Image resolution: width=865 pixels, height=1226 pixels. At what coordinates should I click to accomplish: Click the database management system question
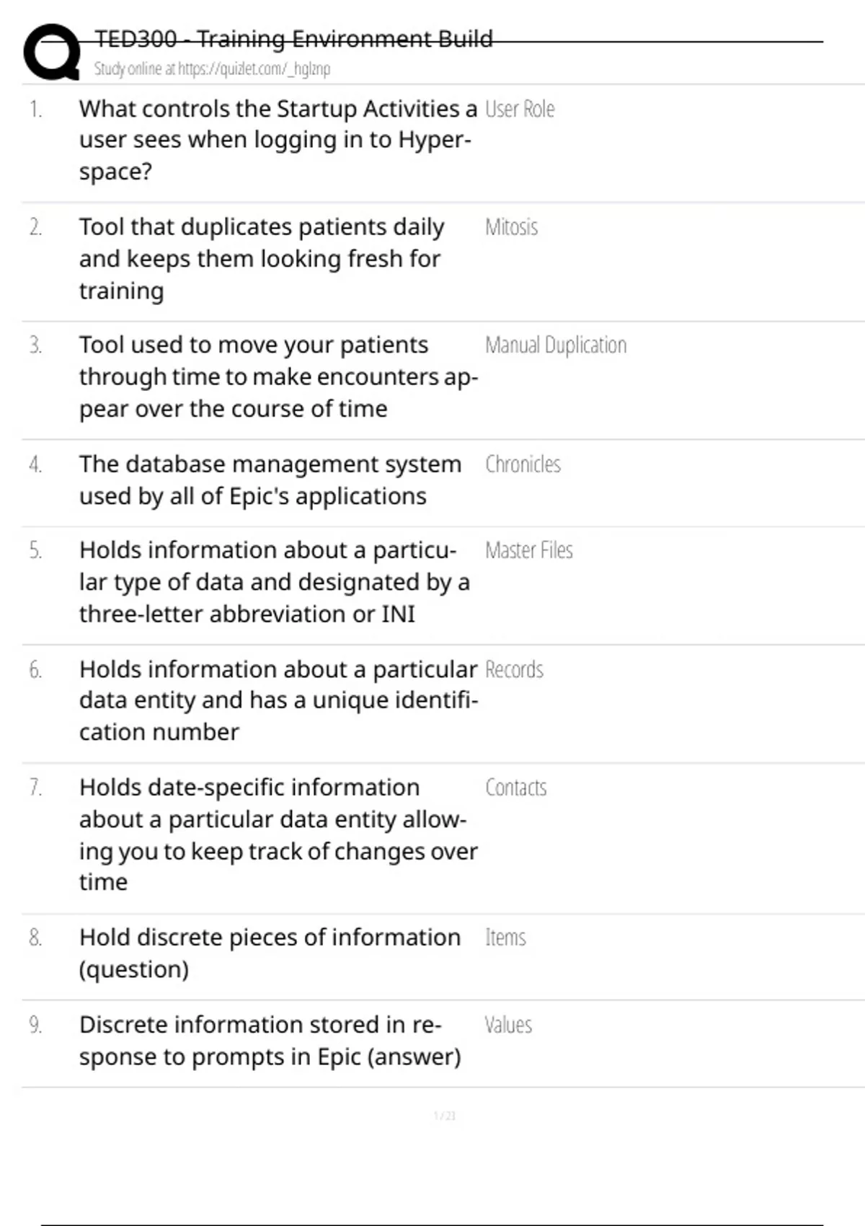(x=270, y=480)
